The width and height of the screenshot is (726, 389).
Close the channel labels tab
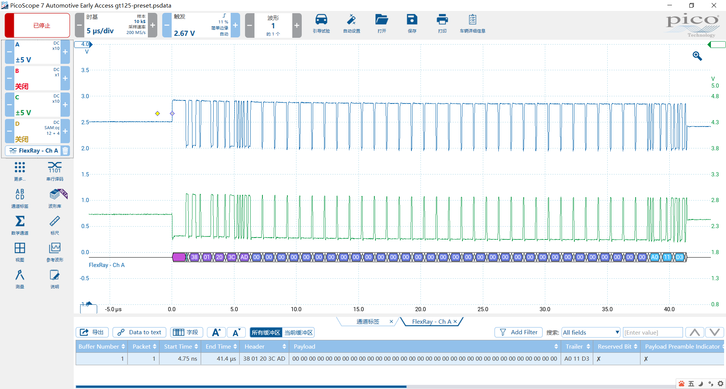pos(391,321)
